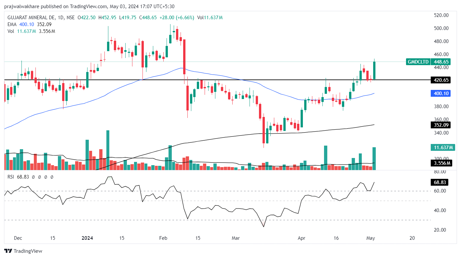Click the 500.00 price scale label
Image resolution: width=461 pixels, height=258 pixels.
coord(441,28)
